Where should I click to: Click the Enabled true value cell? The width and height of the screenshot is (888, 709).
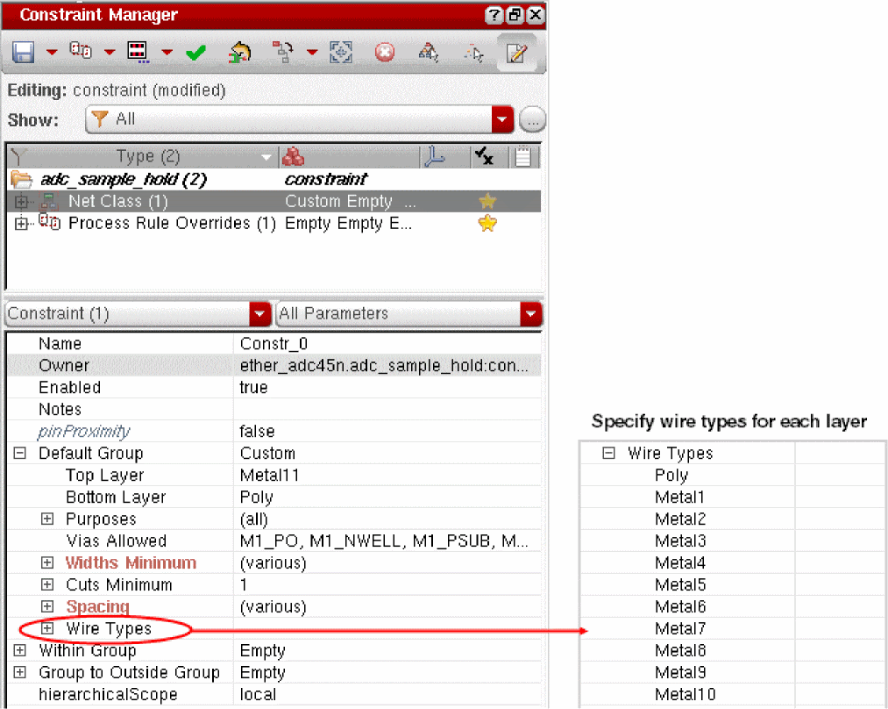point(387,388)
